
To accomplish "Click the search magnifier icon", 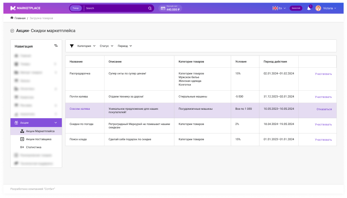I will [150, 8].
